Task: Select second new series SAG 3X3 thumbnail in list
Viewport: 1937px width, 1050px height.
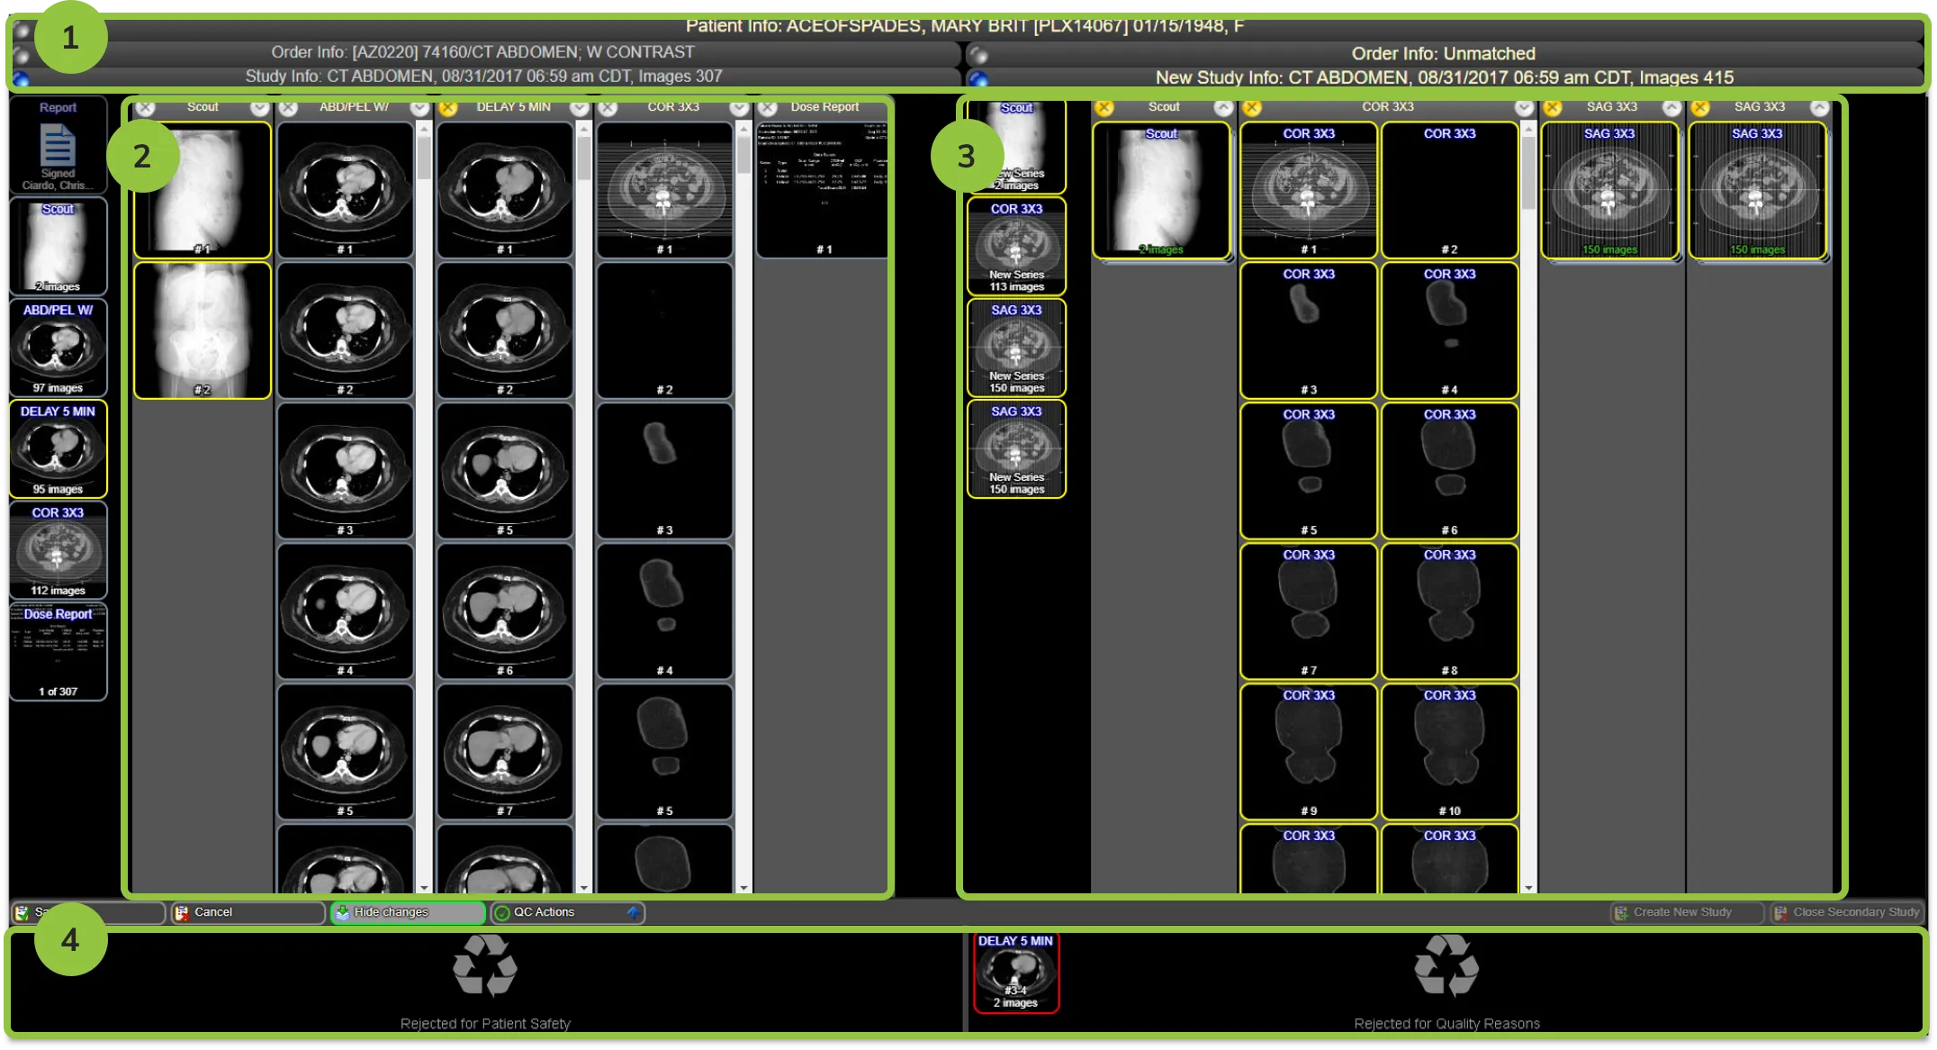Action: pyautogui.click(x=1017, y=449)
